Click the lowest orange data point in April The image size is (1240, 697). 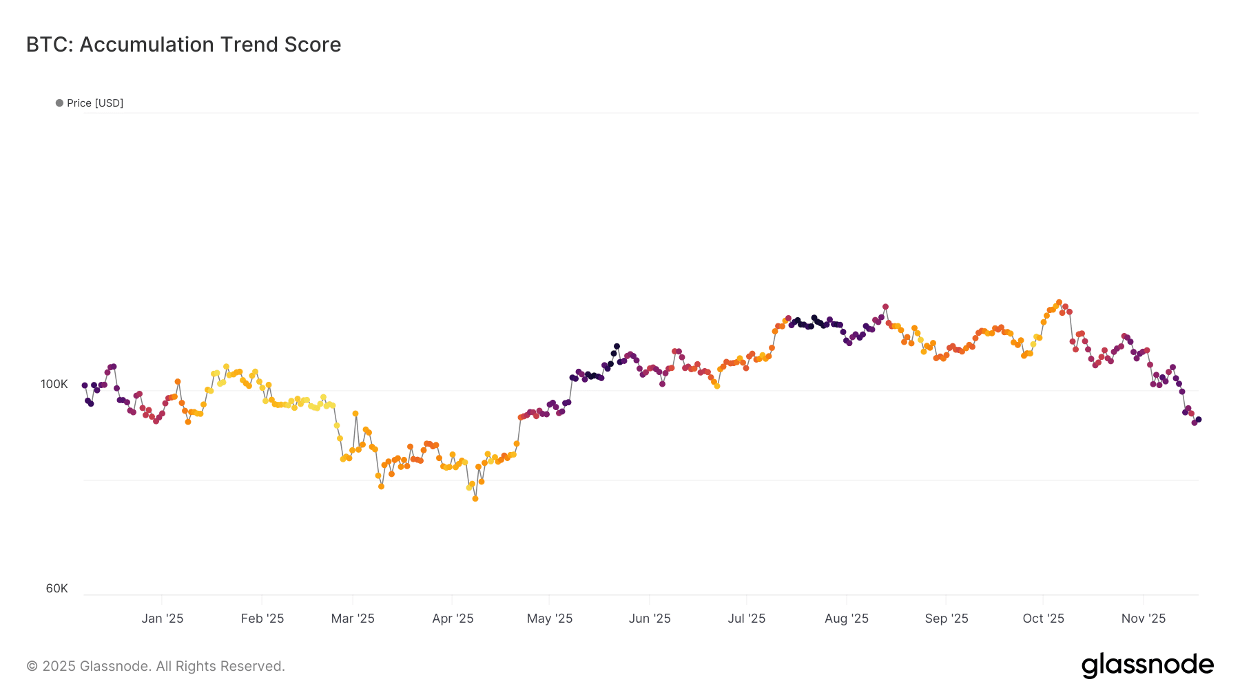click(475, 499)
